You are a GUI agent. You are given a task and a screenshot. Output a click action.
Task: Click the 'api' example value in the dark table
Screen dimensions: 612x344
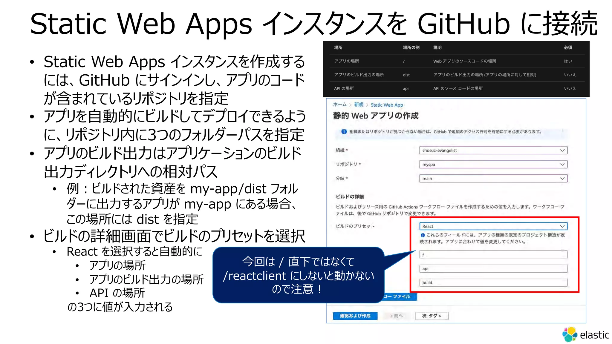click(x=406, y=89)
